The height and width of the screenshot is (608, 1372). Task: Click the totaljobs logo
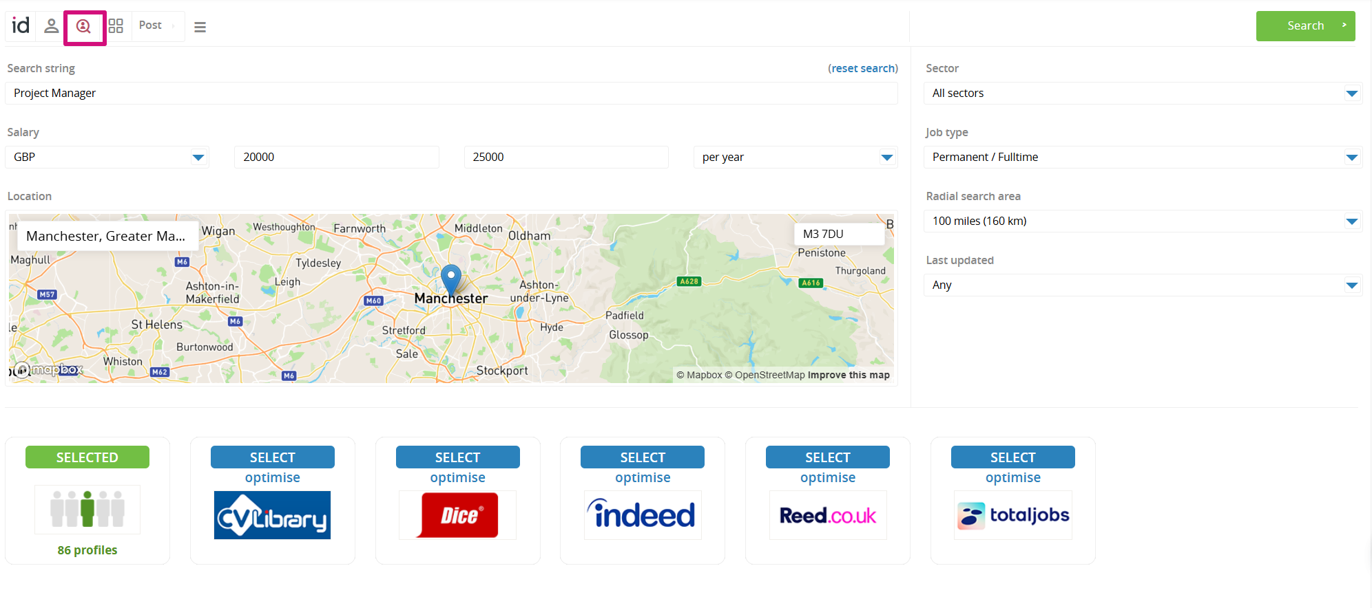pos(1013,515)
